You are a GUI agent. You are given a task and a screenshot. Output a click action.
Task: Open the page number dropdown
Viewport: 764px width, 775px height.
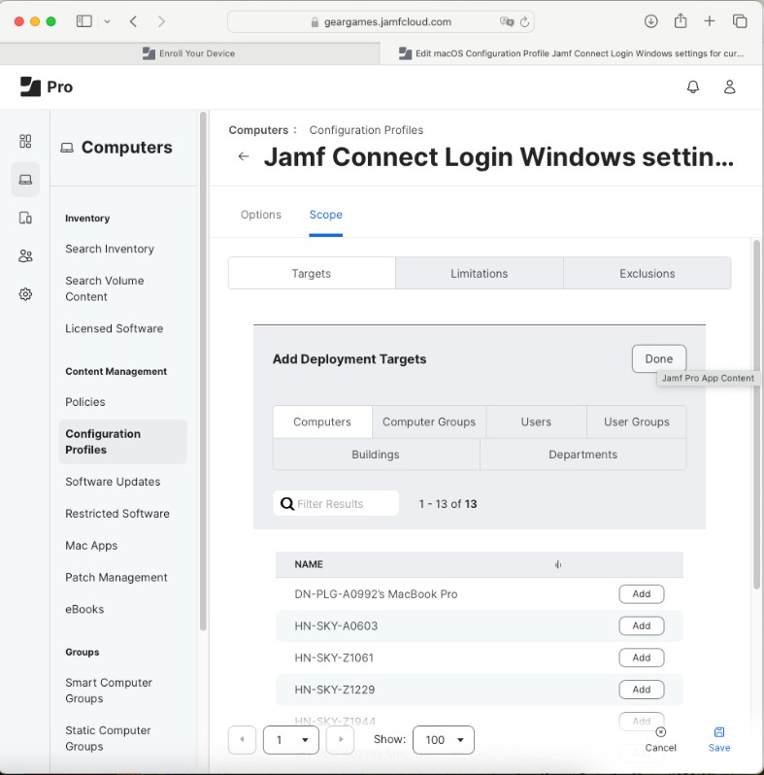(x=291, y=740)
